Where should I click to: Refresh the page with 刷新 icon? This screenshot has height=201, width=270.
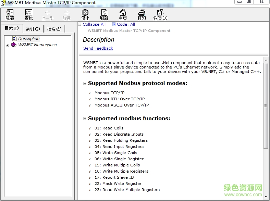coord(104,15)
